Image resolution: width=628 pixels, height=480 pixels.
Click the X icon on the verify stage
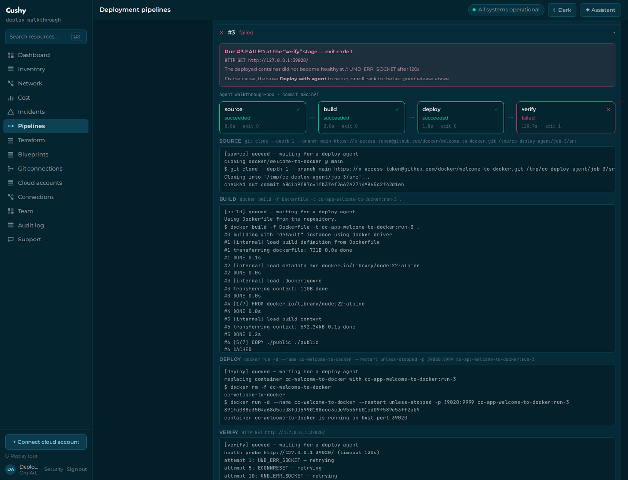point(608,109)
